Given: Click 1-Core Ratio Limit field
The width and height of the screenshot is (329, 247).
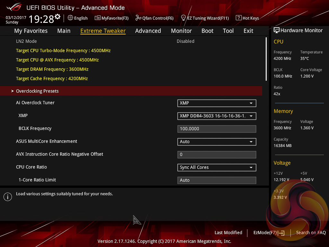Looking at the screenshot, I should (x=217, y=180).
